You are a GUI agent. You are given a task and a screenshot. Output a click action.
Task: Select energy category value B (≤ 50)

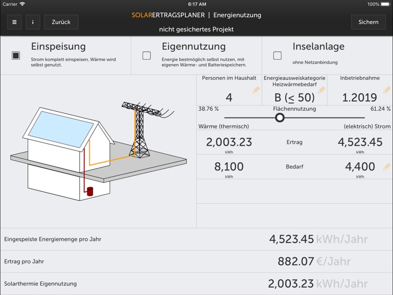tap(294, 98)
